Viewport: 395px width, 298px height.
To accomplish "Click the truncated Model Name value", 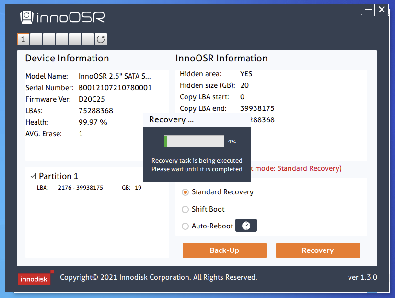I will 115,76.
